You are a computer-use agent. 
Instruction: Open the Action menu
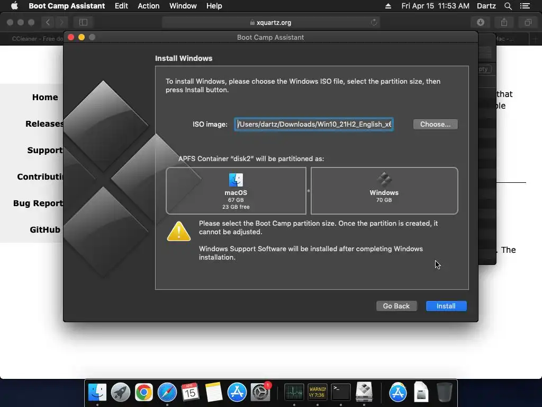(x=149, y=6)
